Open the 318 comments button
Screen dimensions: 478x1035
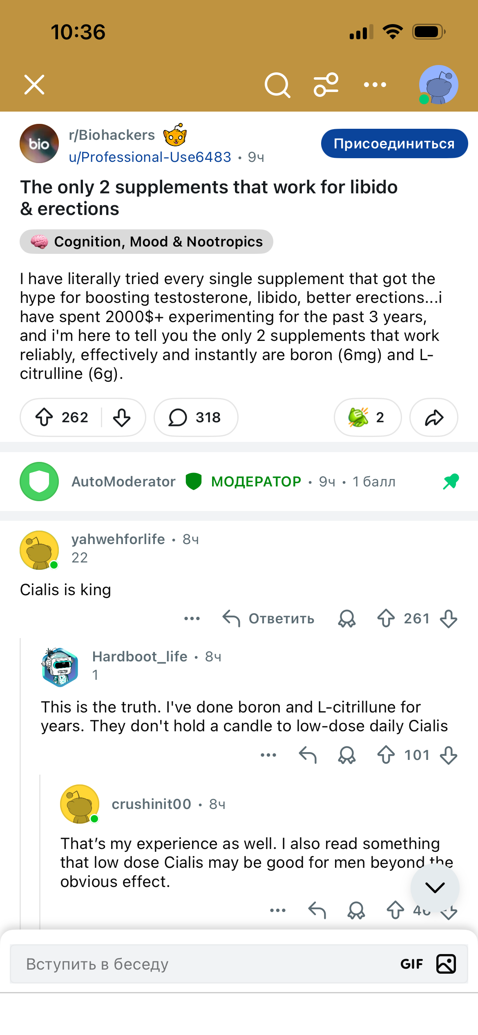click(196, 417)
